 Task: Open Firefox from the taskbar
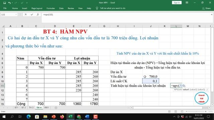62,117
